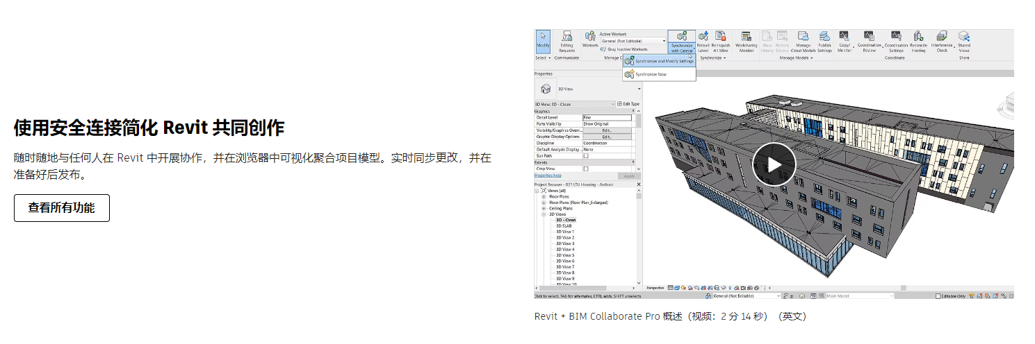Image resolution: width=1035 pixels, height=344 pixels.
Task: Enable the Editable Only checkbox
Action: (938, 296)
